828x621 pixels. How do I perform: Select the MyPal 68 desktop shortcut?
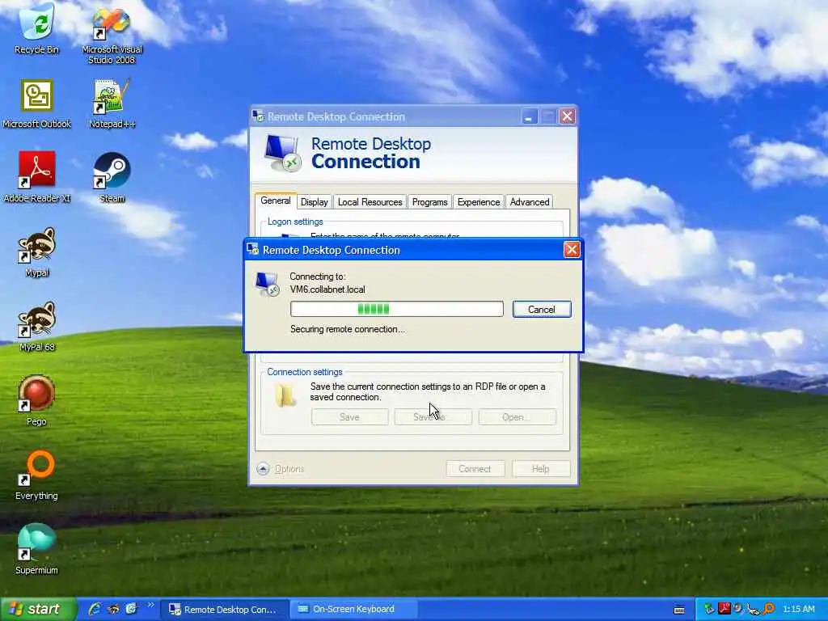[x=36, y=327]
